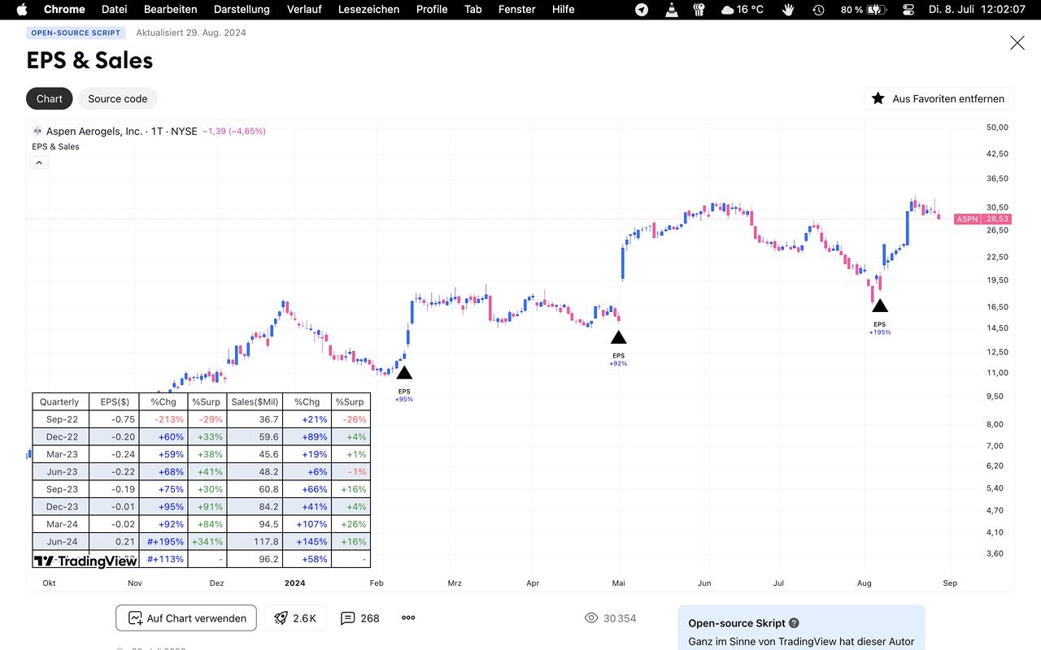
Task: Click the EPS +195% triangle marker
Action: [879, 306]
